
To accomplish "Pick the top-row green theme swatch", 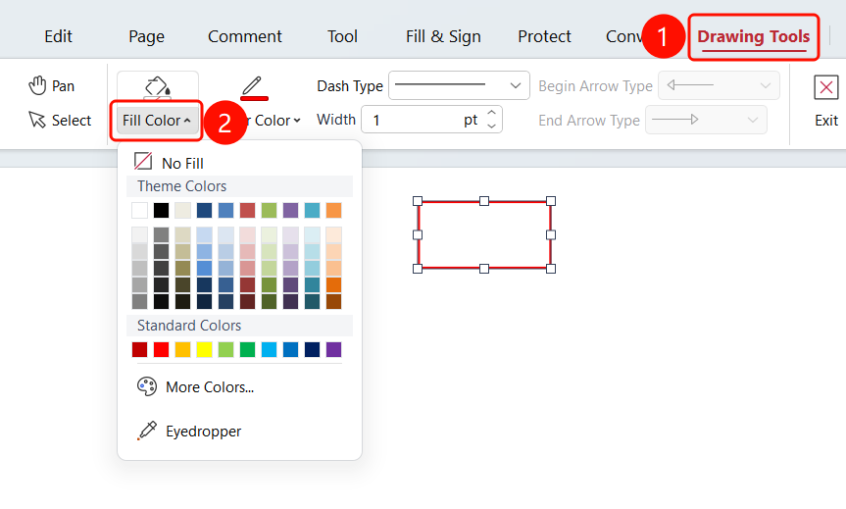I will click(270, 210).
